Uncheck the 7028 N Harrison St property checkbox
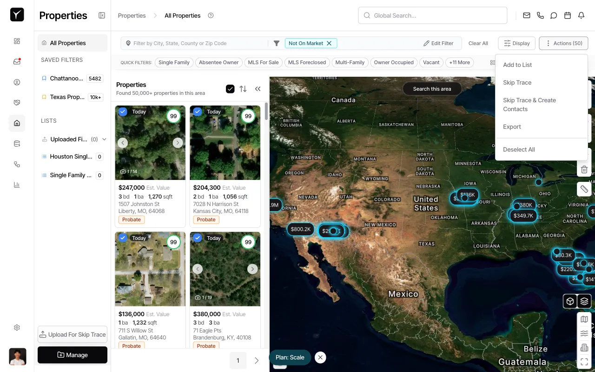 (x=198, y=112)
